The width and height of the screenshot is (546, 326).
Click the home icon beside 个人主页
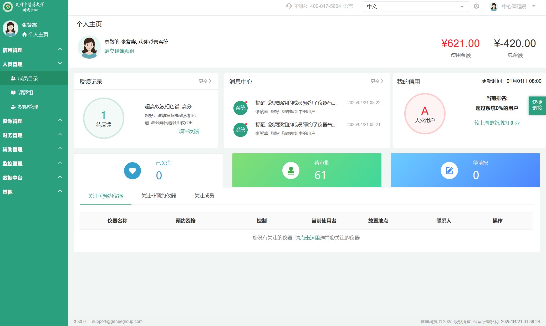25,34
